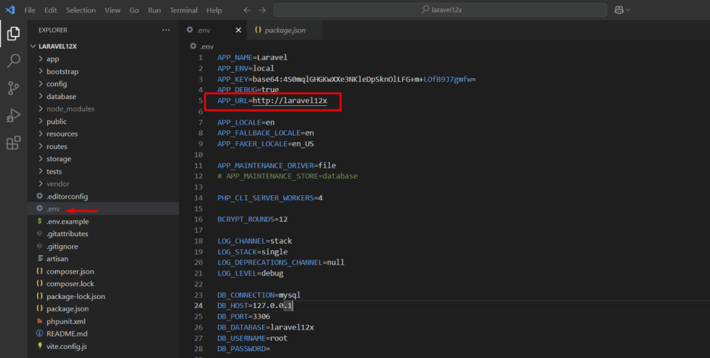Open the Source Control view
Image resolution: width=710 pixels, height=358 pixels.
13,88
